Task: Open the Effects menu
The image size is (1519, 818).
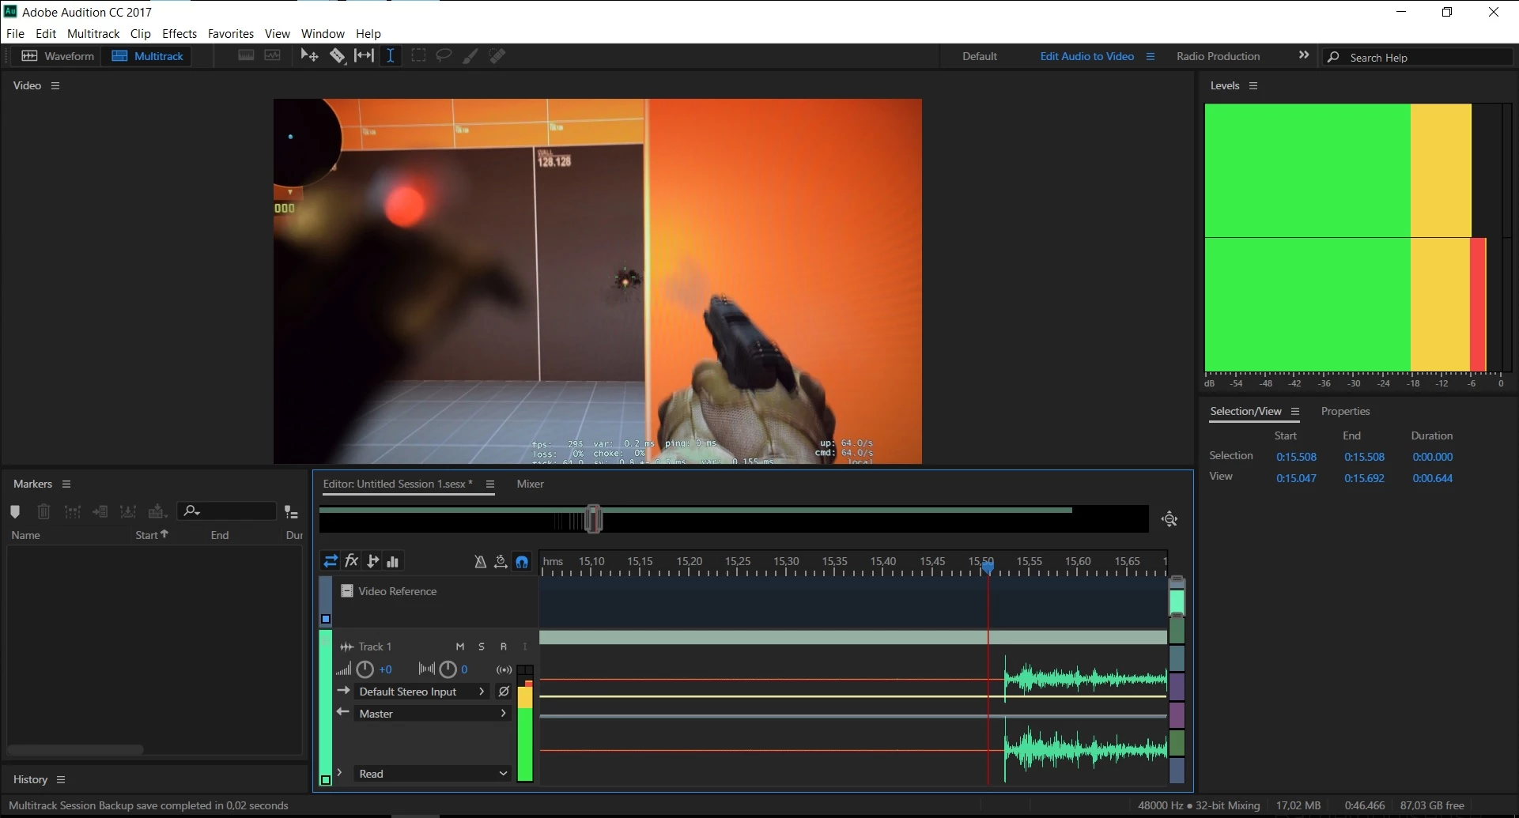Action: [179, 33]
